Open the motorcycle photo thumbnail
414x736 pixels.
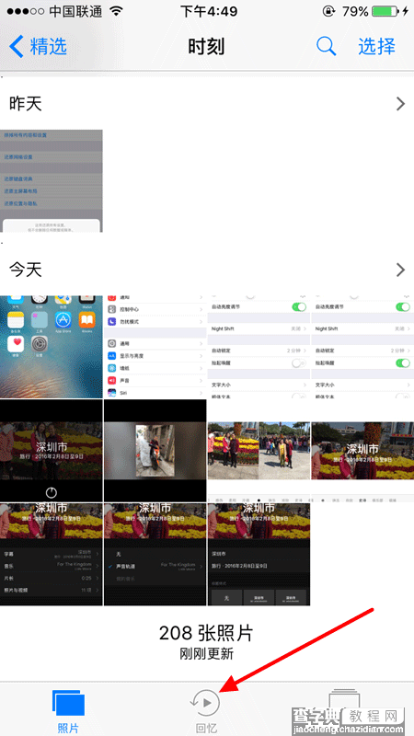point(155,451)
